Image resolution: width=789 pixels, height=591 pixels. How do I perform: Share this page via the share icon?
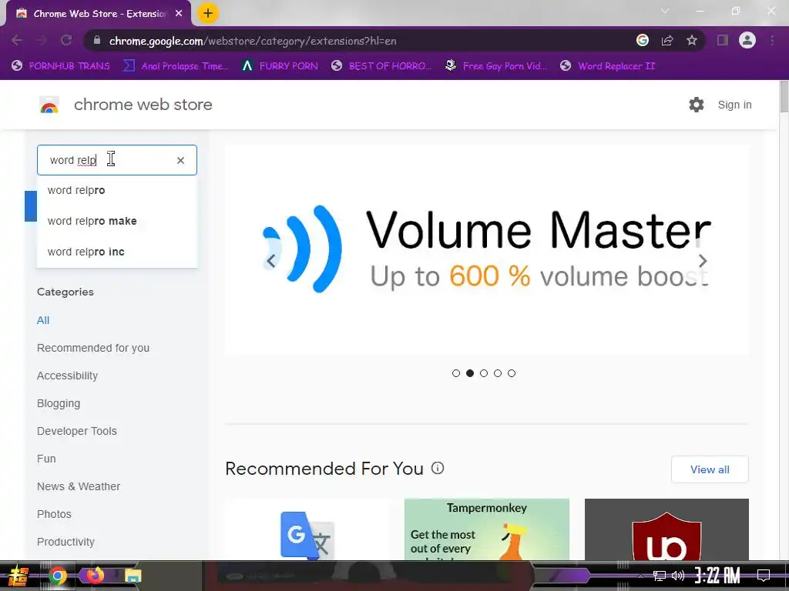click(x=667, y=40)
